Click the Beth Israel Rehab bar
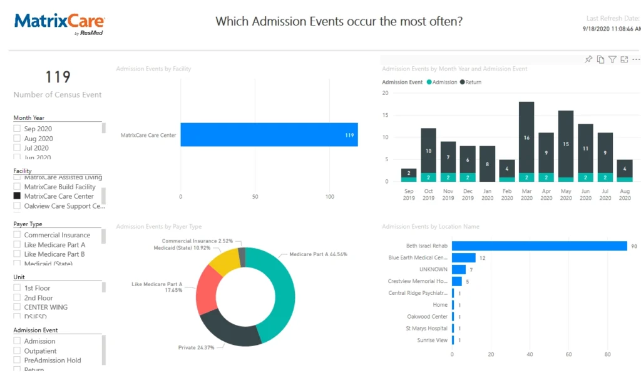 click(x=539, y=246)
